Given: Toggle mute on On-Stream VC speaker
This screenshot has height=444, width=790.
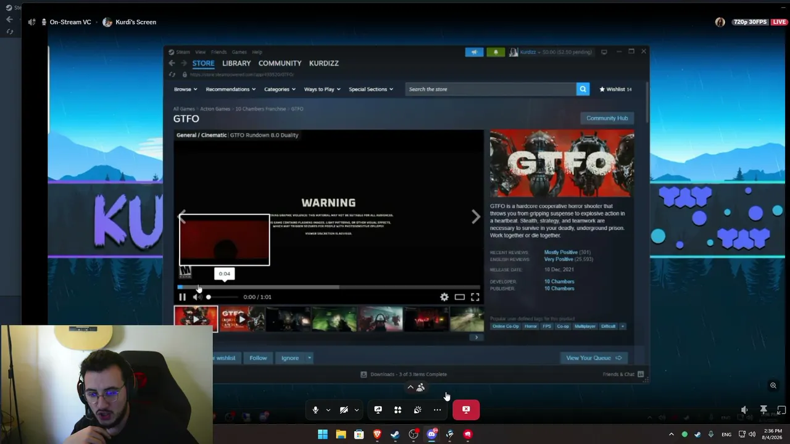Looking at the screenshot, I should coord(31,22).
